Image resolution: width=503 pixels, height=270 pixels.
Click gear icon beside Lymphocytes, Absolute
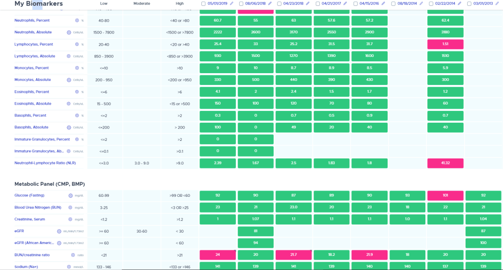[69, 56]
